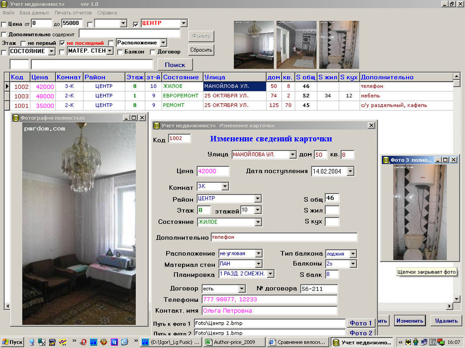Tick the Дополнительно содержит checkbox

point(4,35)
